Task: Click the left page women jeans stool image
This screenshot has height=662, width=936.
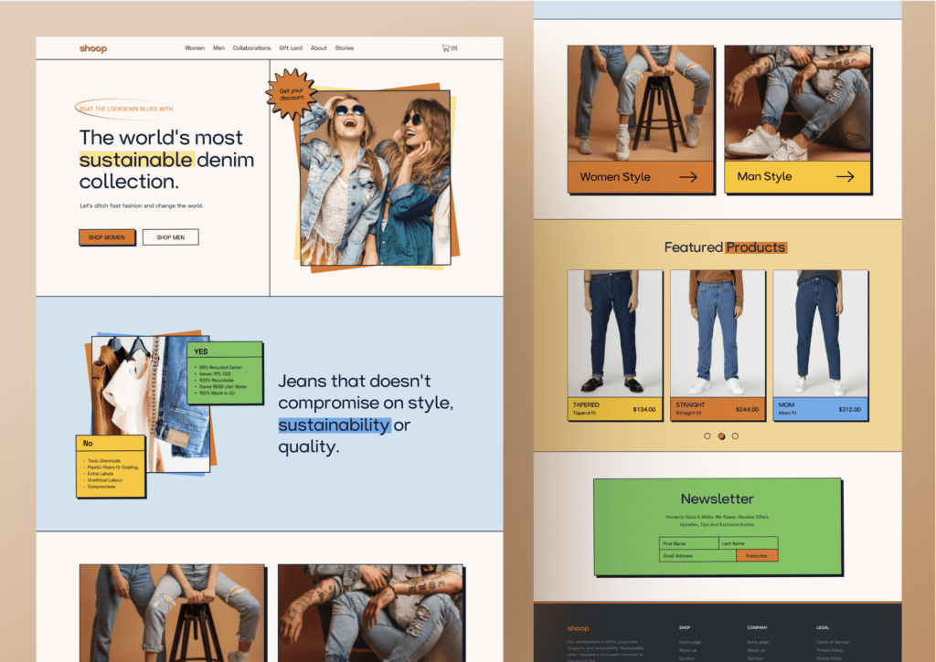Action: (x=172, y=613)
